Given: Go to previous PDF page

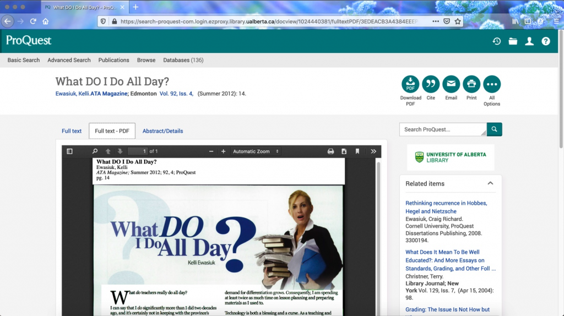Looking at the screenshot, I should coord(108,151).
